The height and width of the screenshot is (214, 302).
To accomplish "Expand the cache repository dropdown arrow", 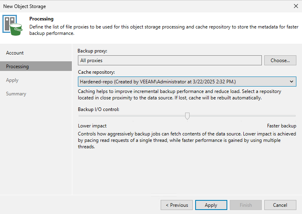I will 292,82.
